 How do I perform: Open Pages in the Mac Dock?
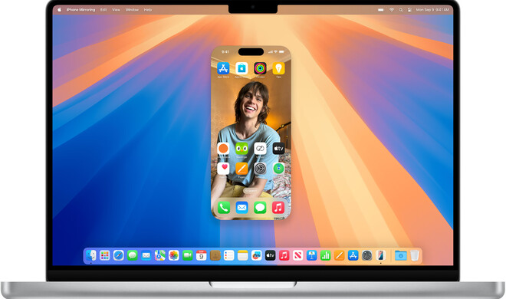click(339, 255)
